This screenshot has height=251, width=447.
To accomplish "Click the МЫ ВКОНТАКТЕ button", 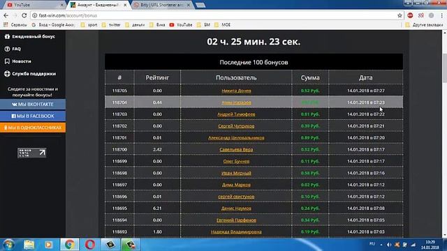I will click(x=33, y=104).
